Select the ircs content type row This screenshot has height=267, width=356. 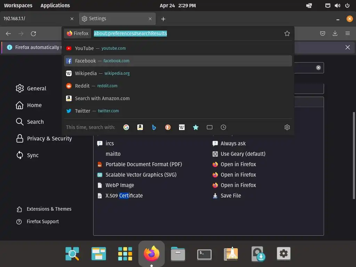(x=209, y=144)
